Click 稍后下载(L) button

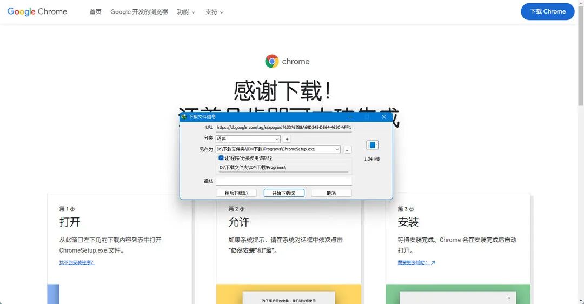236,193
